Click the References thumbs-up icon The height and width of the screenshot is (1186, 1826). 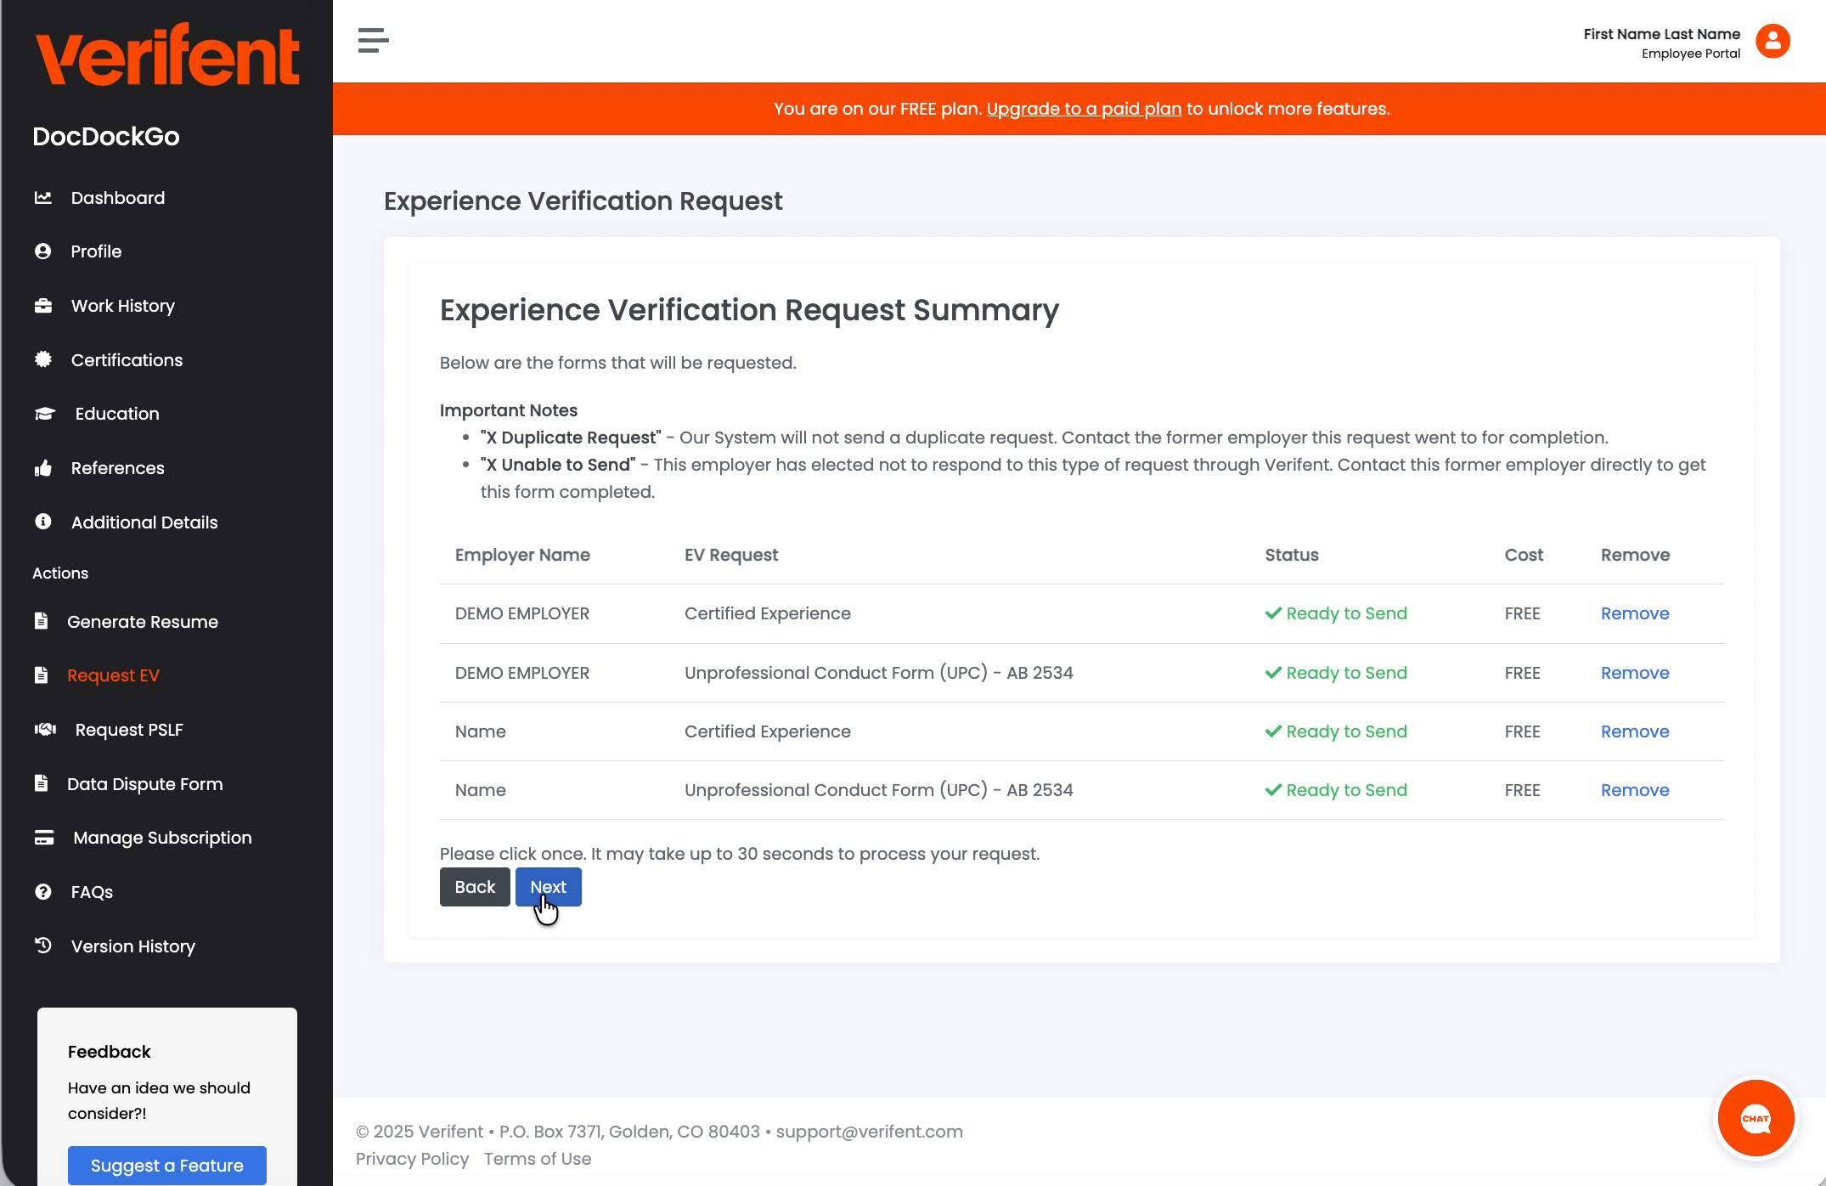click(43, 468)
